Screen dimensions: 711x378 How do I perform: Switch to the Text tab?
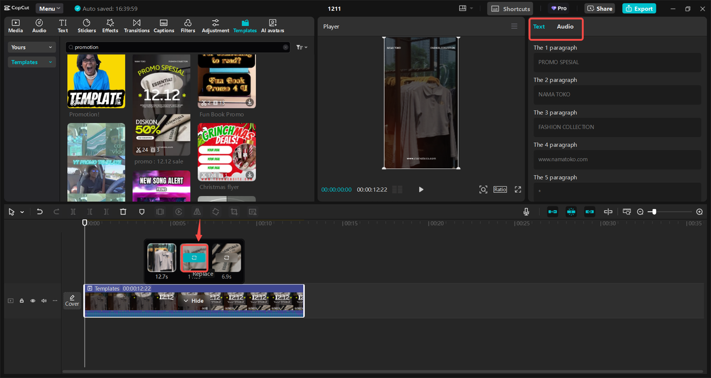click(539, 27)
